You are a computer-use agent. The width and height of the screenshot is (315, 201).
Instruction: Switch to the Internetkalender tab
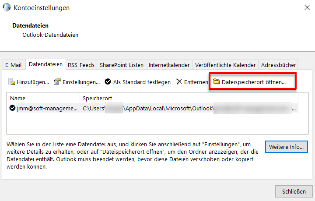tap(169, 65)
